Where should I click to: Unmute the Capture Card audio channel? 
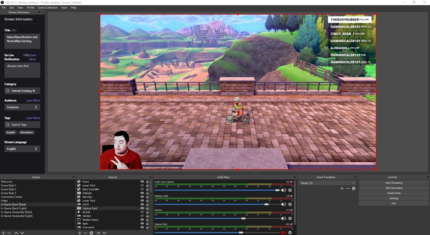coord(283,233)
